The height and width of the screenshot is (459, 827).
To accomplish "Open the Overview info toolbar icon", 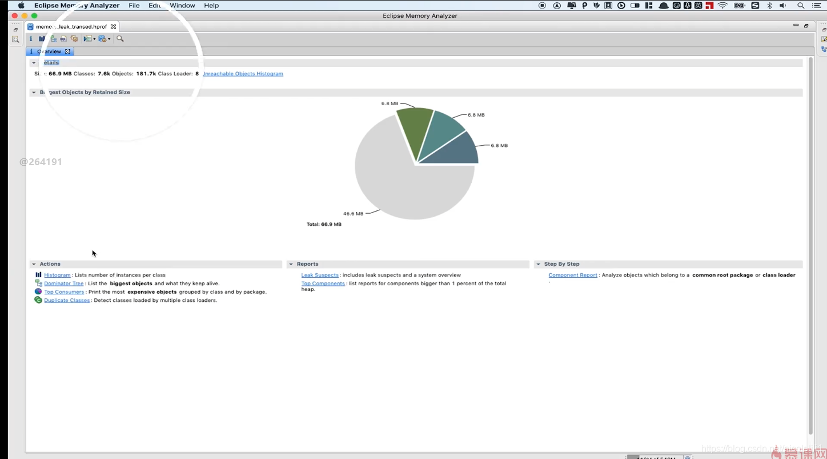I will pos(31,39).
